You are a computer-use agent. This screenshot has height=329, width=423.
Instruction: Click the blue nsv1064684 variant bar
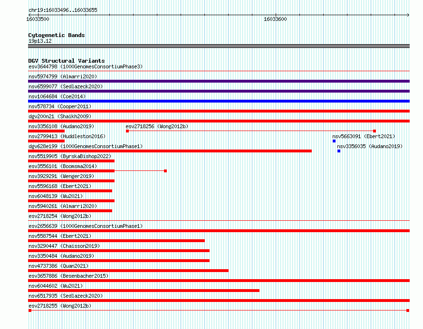tap(219, 101)
